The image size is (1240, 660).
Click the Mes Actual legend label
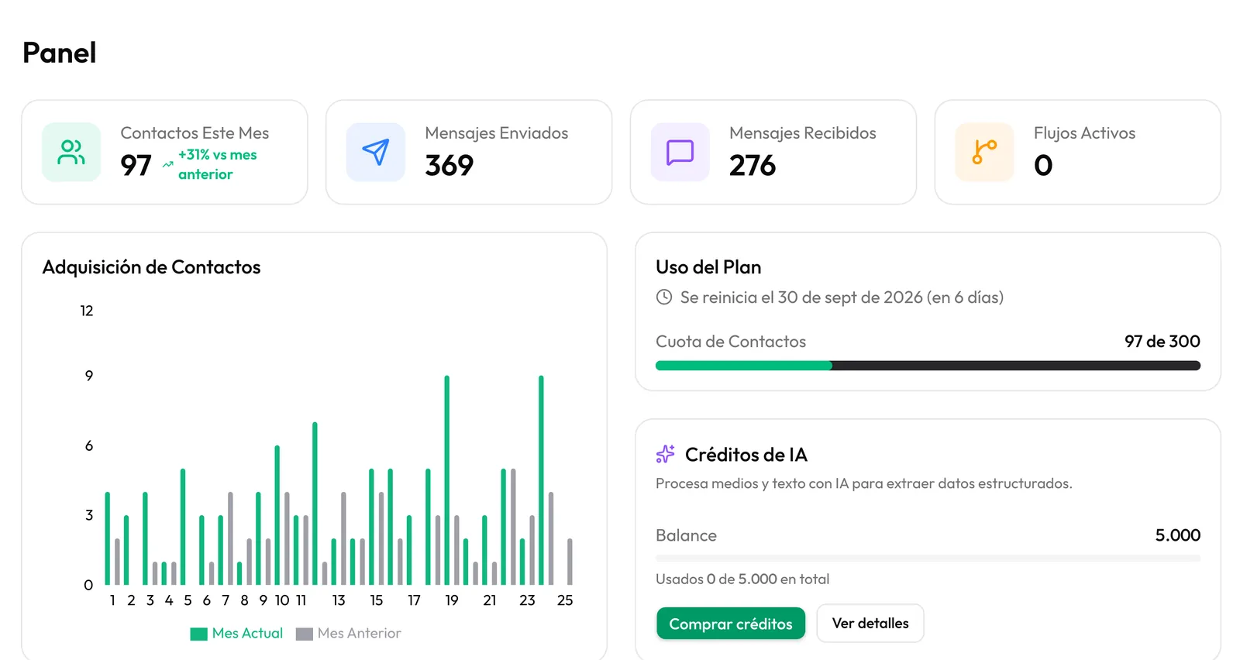point(247,634)
